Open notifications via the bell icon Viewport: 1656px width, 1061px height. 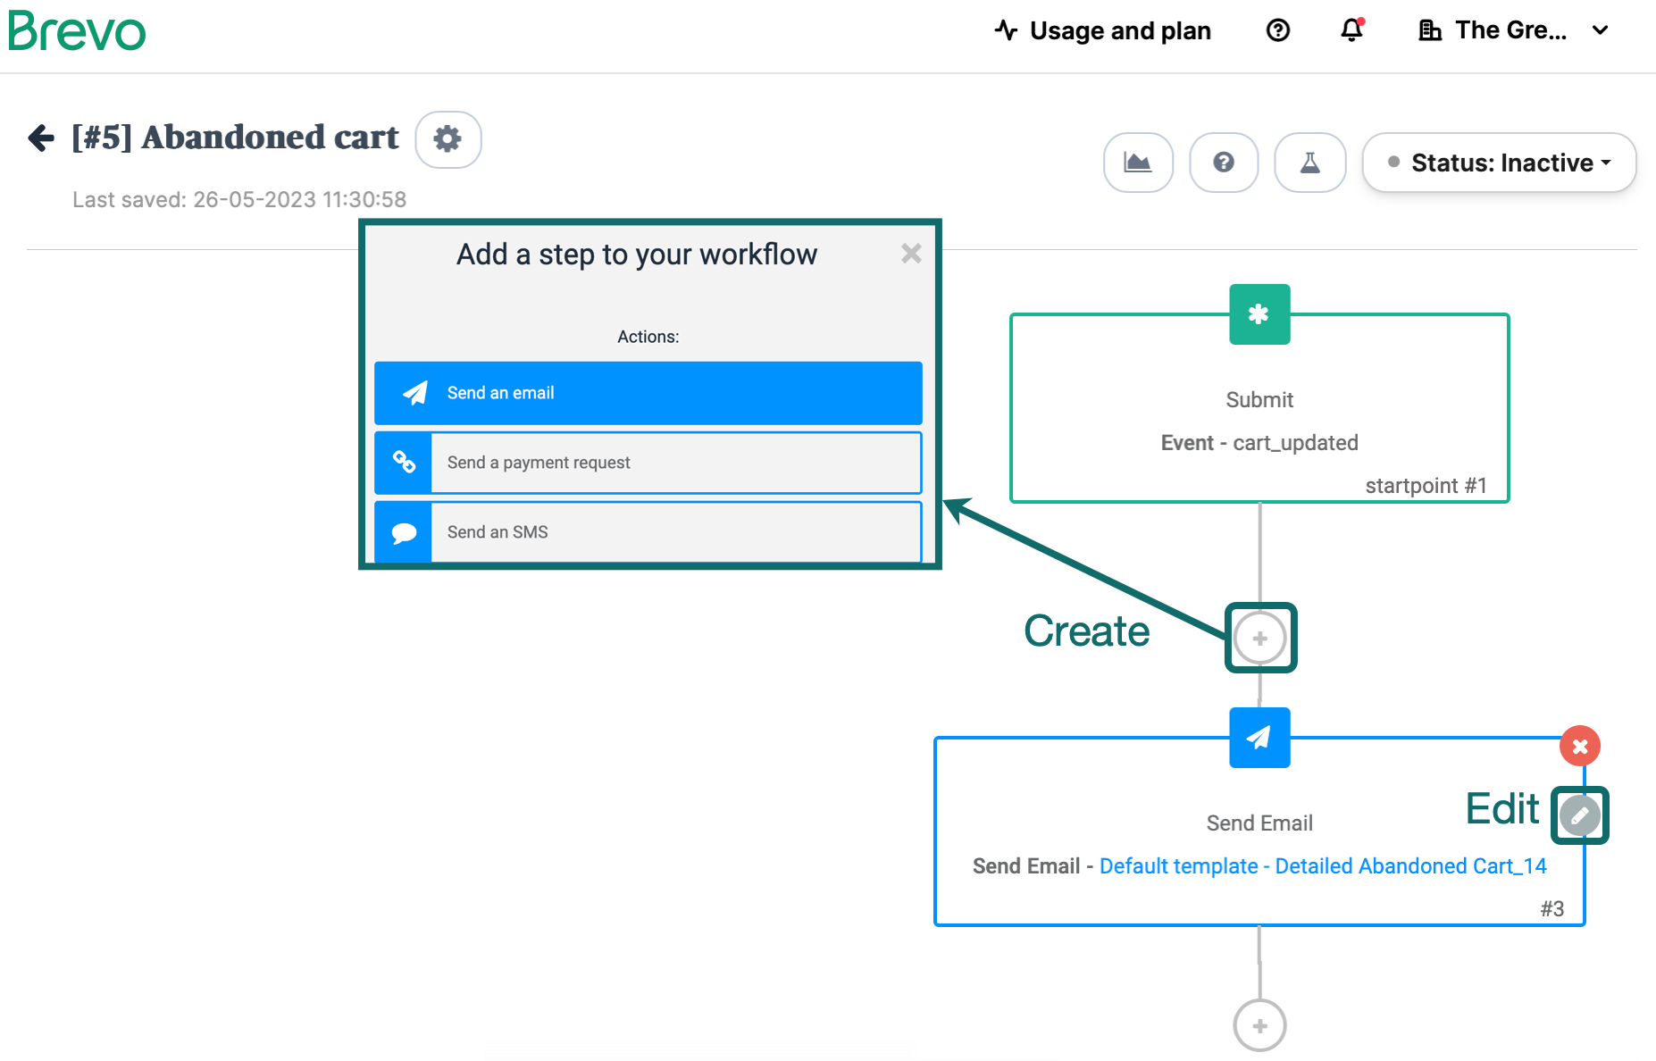(1351, 30)
